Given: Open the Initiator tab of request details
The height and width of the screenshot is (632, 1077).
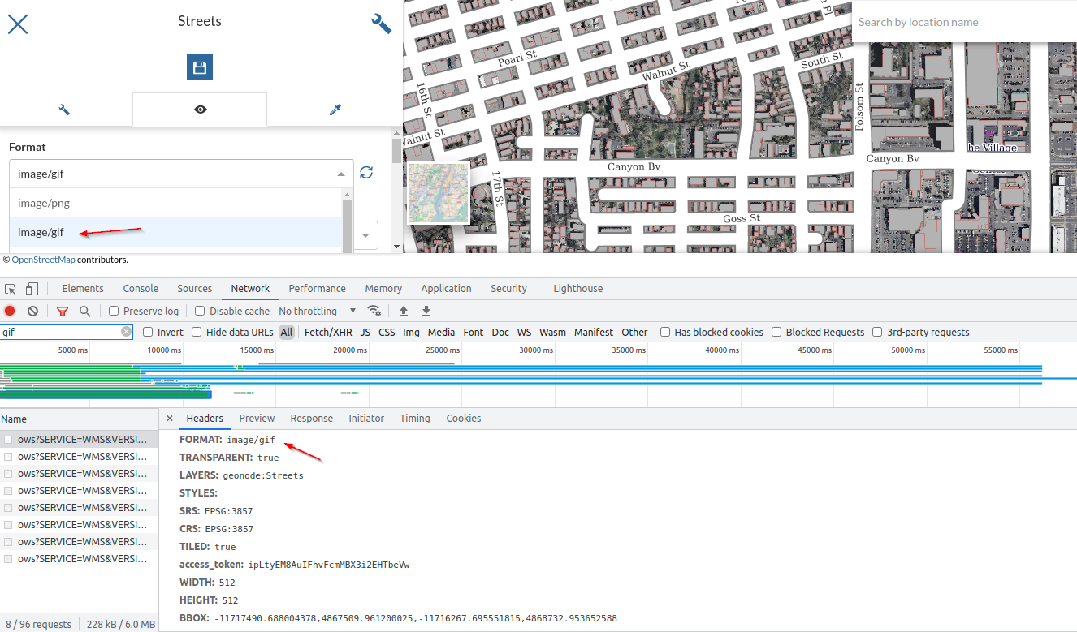Looking at the screenshot, I should 366,419.
